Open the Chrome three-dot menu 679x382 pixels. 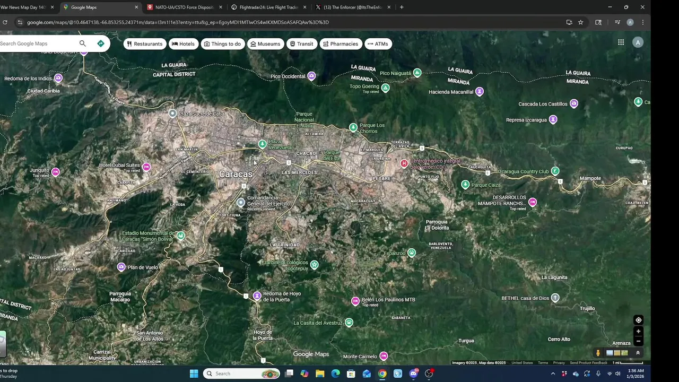coord(643,22)
